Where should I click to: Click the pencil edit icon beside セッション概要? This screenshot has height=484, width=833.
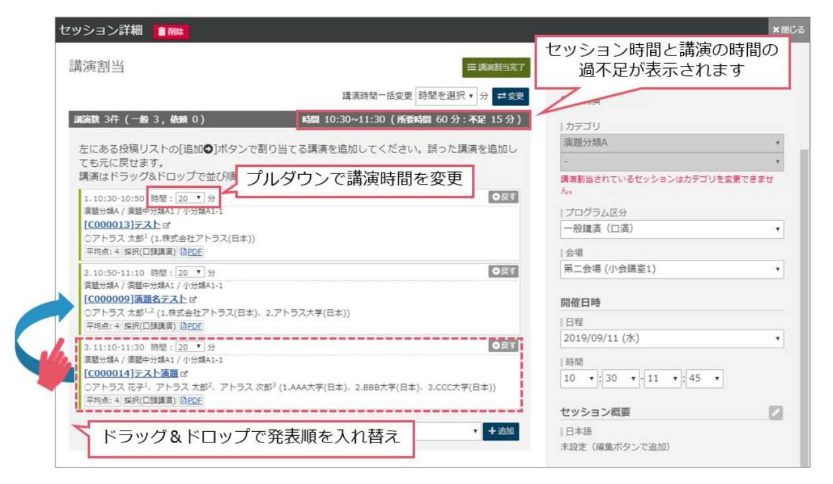coord(776,412)
